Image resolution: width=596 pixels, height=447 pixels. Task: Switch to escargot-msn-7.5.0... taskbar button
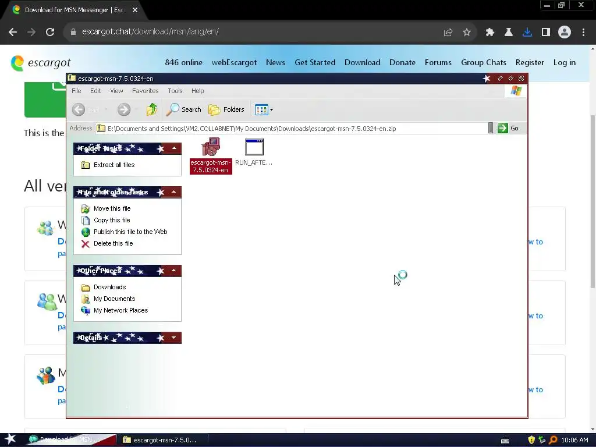coord(162,440)
